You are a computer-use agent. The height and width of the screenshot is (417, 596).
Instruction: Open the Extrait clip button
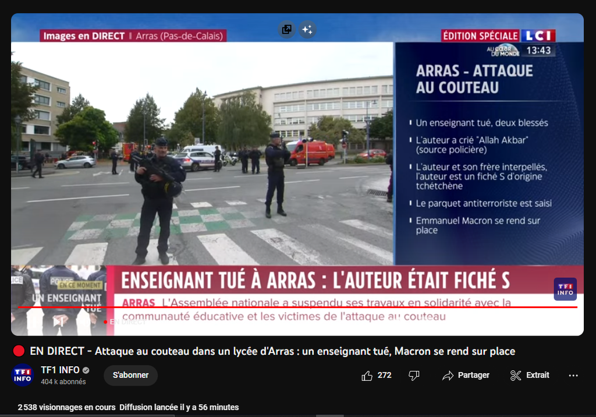530,376
